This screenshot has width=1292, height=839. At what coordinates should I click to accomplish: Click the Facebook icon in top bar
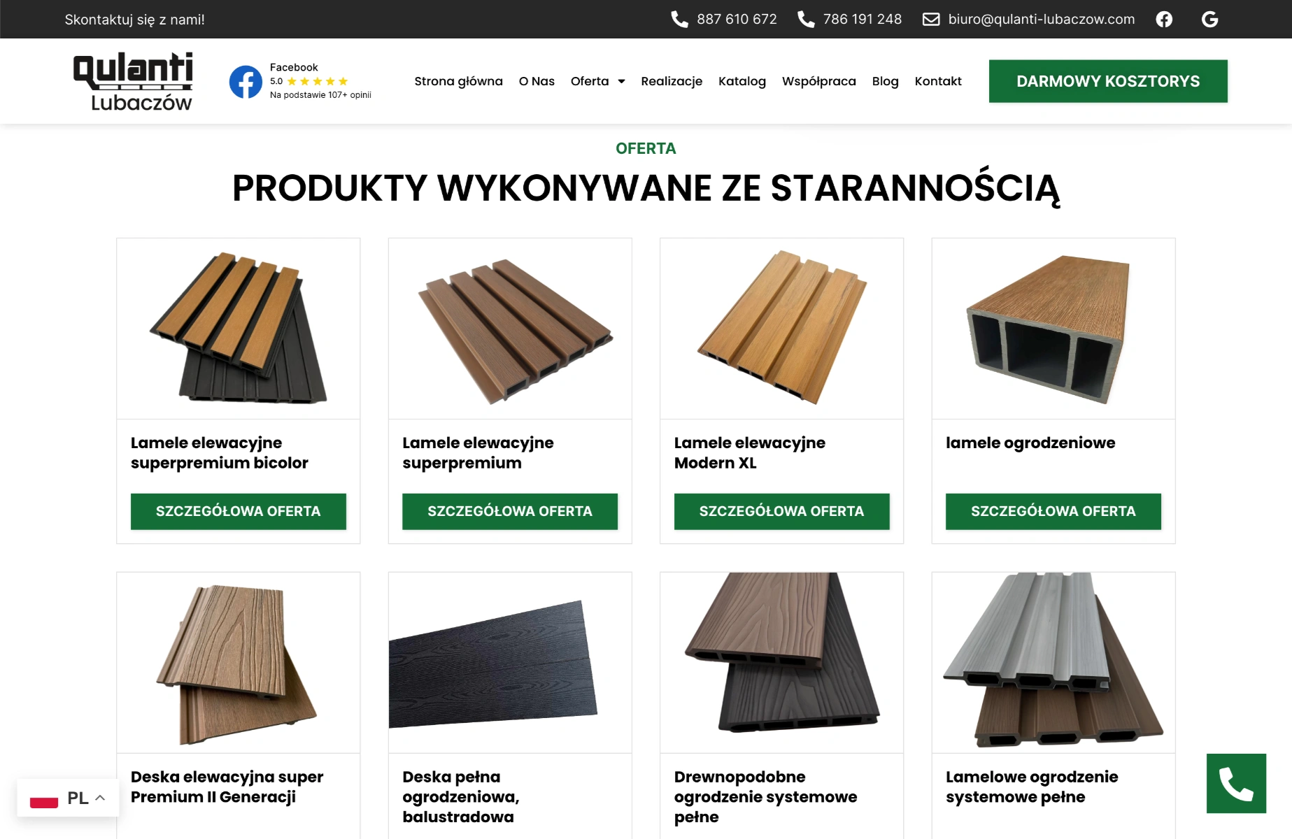(1164, 20)
